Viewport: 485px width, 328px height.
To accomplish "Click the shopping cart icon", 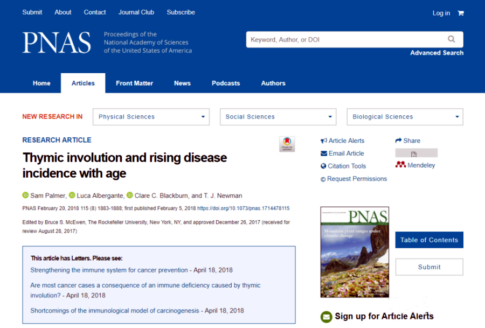I will pyautogui.click(x=461, y=13).
